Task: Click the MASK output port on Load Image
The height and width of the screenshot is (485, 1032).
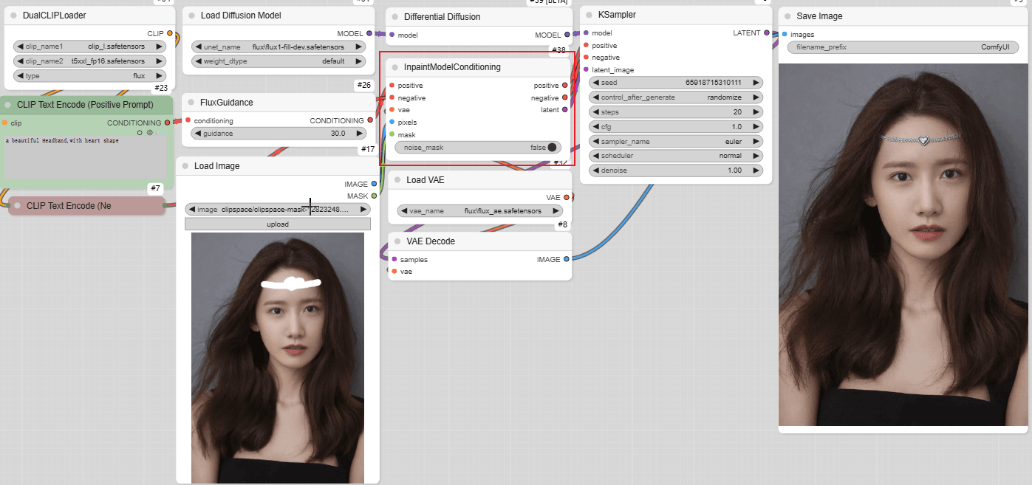Action: coord(374,196)
